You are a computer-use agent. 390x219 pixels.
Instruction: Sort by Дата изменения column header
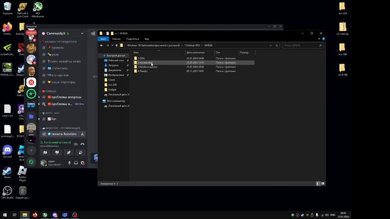click(x=200, y=52)
